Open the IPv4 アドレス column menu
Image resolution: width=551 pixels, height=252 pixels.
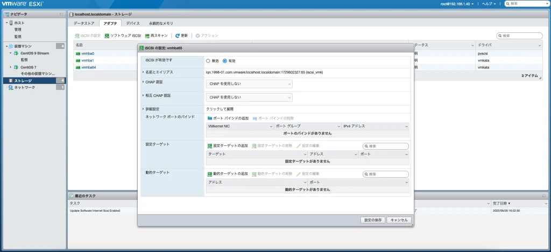[x=406, y=126]
